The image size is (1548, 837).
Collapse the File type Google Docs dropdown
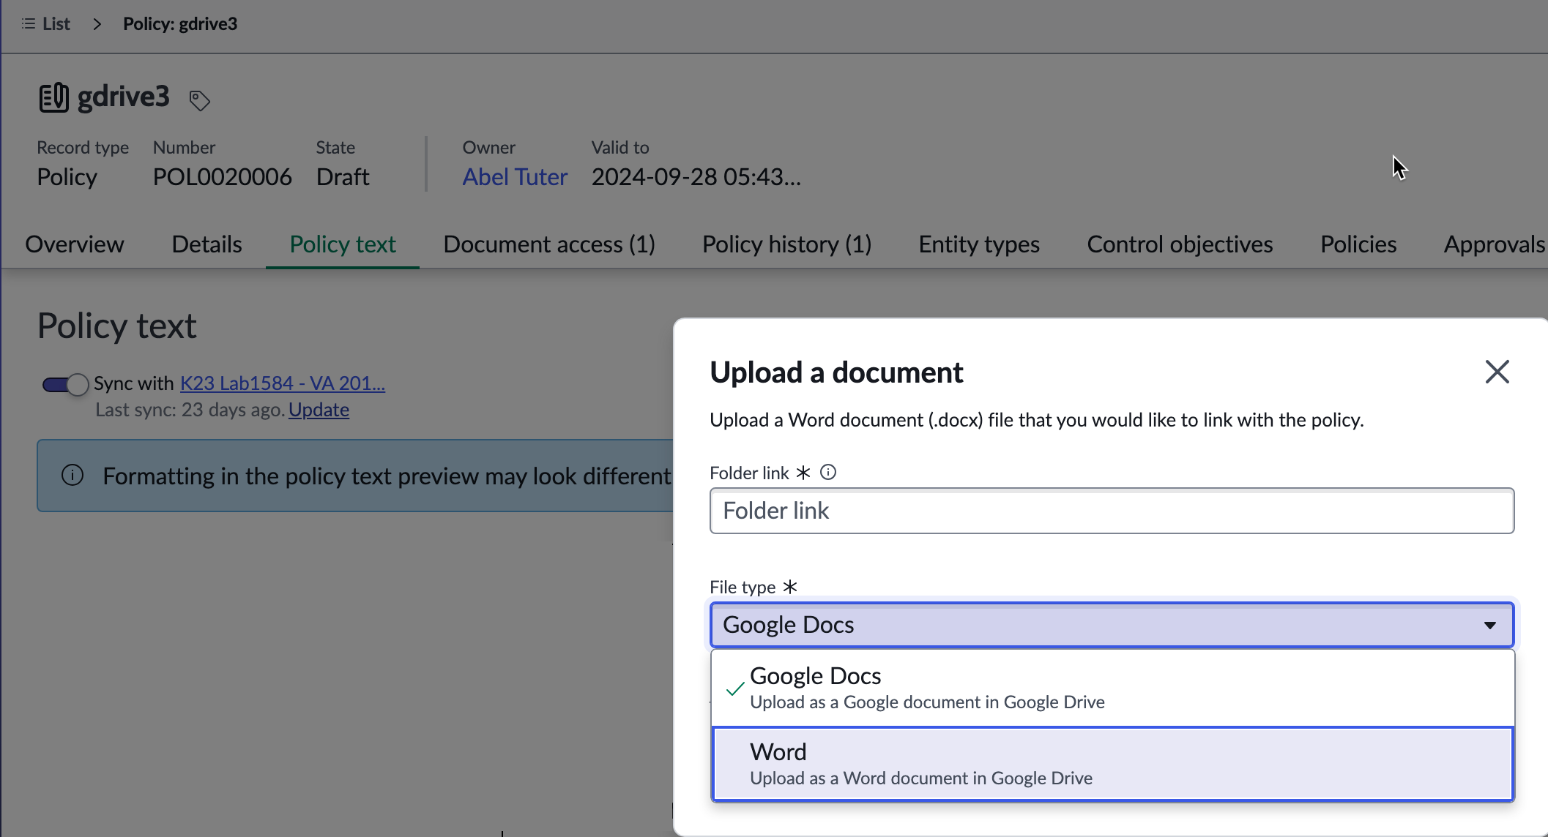1112,625
